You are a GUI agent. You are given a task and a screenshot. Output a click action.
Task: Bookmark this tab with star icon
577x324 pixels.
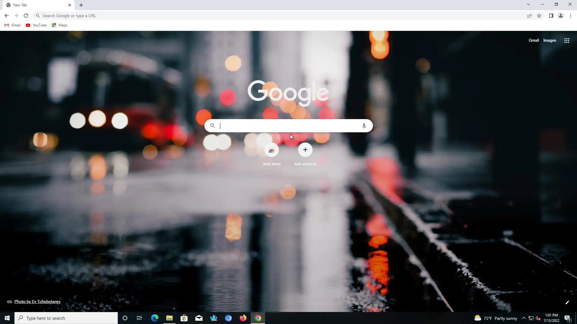coord(539,16)
